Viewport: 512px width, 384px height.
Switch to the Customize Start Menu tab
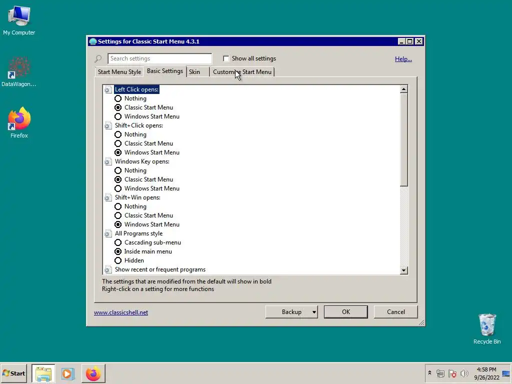(x=242, y=72)
